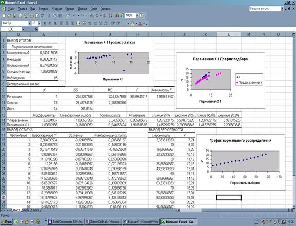The height and width of the screenshot is (226, 296).
Task: Open the 100% zoom dropdown
Action: (x=137, y=15)
